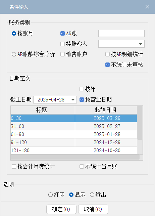The image size is (155, 216).
Task: Enable the 挂账客人 checkbox
Action: pyautogui.click(x=63, y=44)
